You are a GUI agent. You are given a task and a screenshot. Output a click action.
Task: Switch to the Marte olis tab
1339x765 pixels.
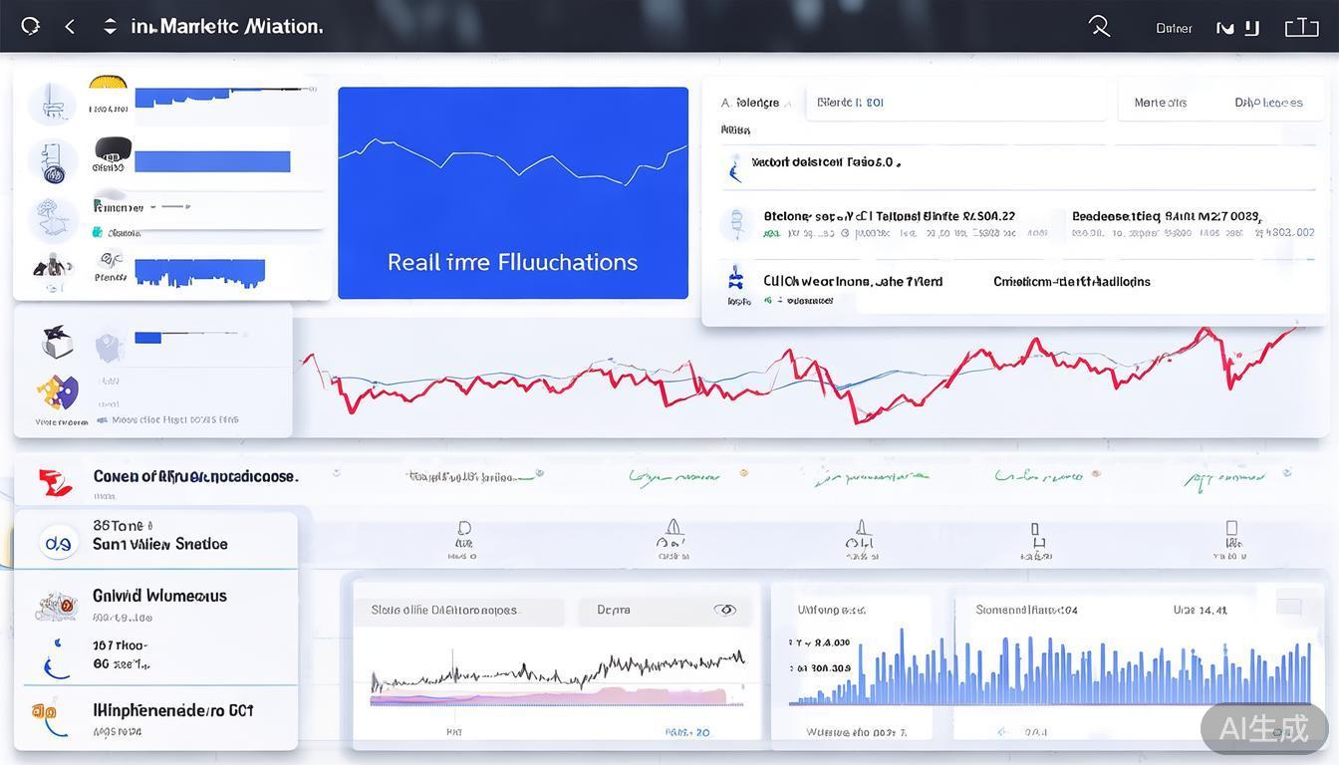[x=1161, y=103]
